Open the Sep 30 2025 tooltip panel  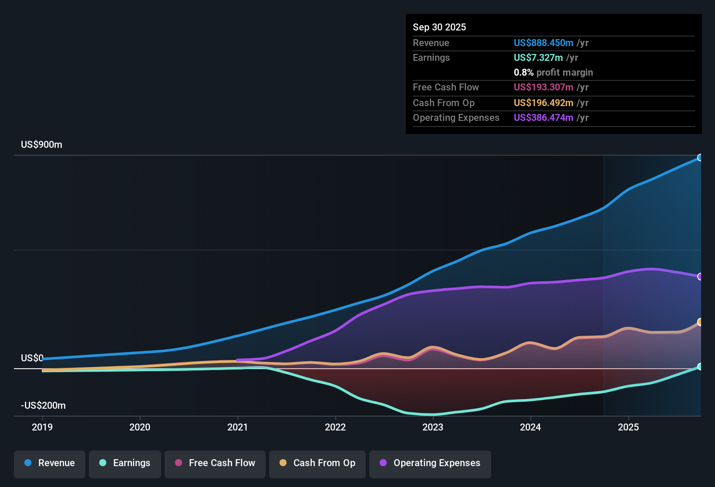[553, 74]
